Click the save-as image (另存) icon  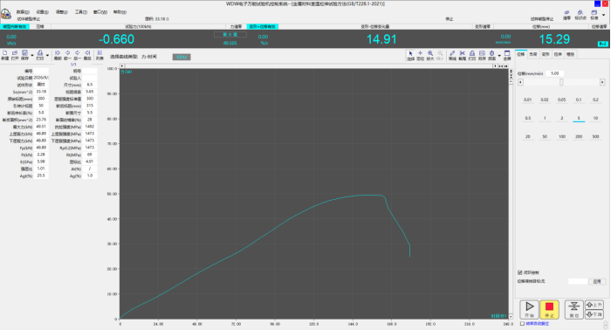482,55
